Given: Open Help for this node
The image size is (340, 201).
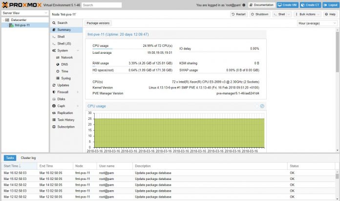Looking at the screenshot, I should point(330,14).
